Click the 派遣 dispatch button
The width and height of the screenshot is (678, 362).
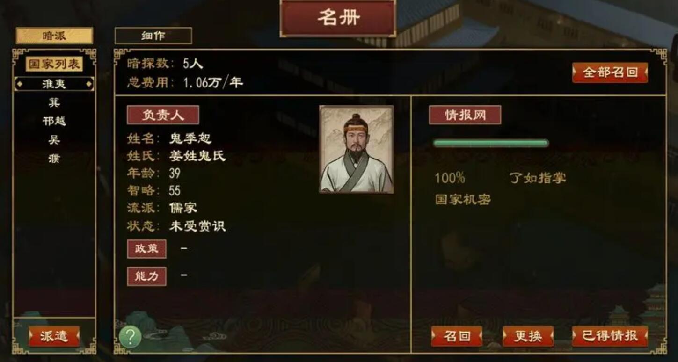(54, 336)
